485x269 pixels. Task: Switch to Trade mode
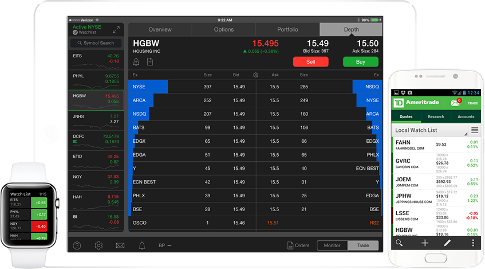click(x=363, y=245)
